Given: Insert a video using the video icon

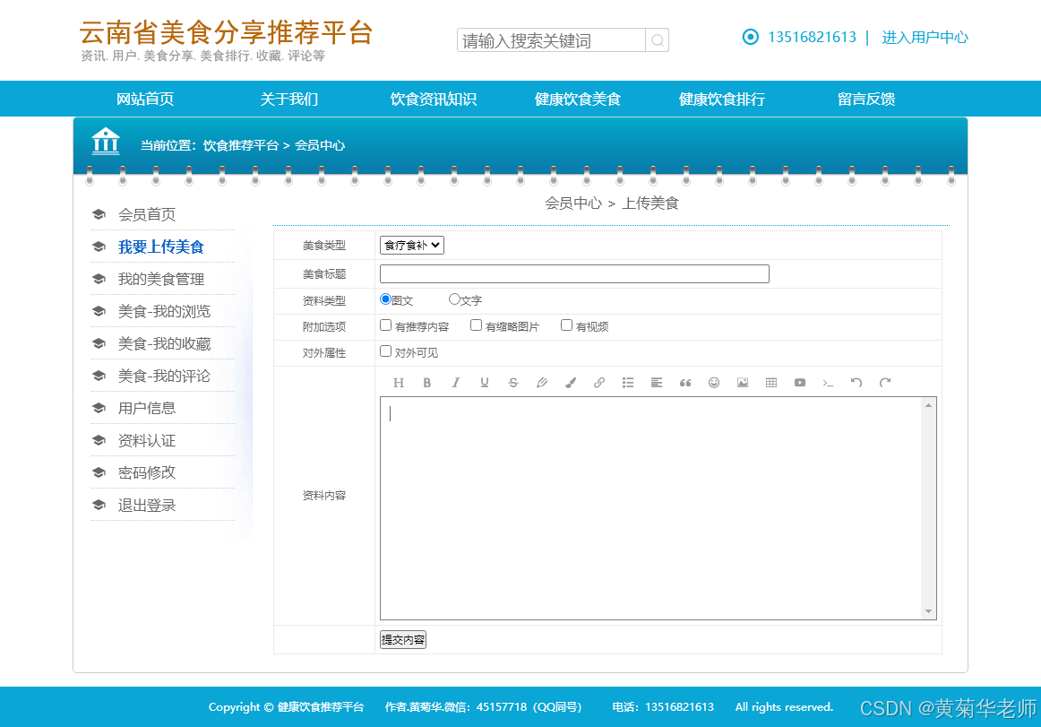Looking at the screenshot, I should [799, 383].
